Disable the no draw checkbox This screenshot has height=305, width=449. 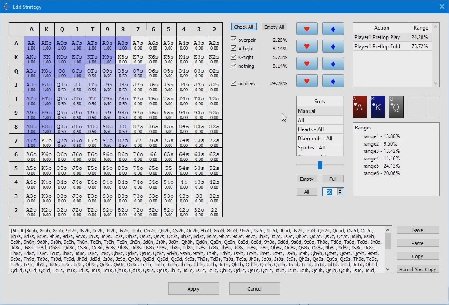tap(233, 83)
